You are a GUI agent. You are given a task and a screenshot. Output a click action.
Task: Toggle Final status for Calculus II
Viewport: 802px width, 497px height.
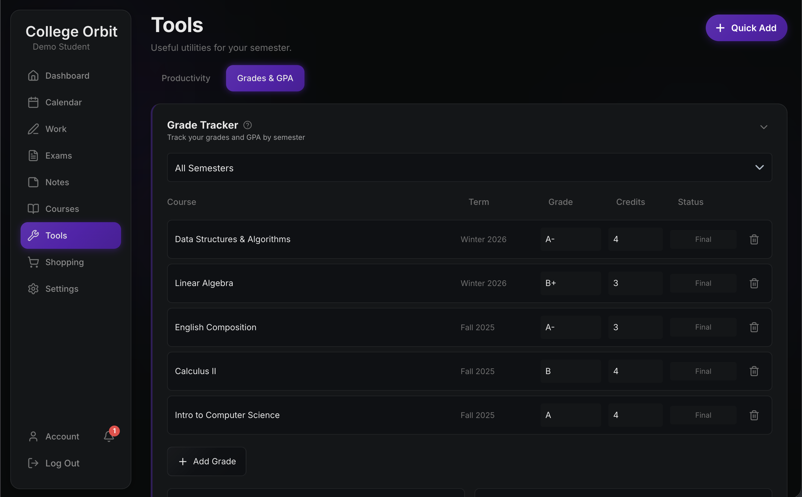(x=703, y=371)
